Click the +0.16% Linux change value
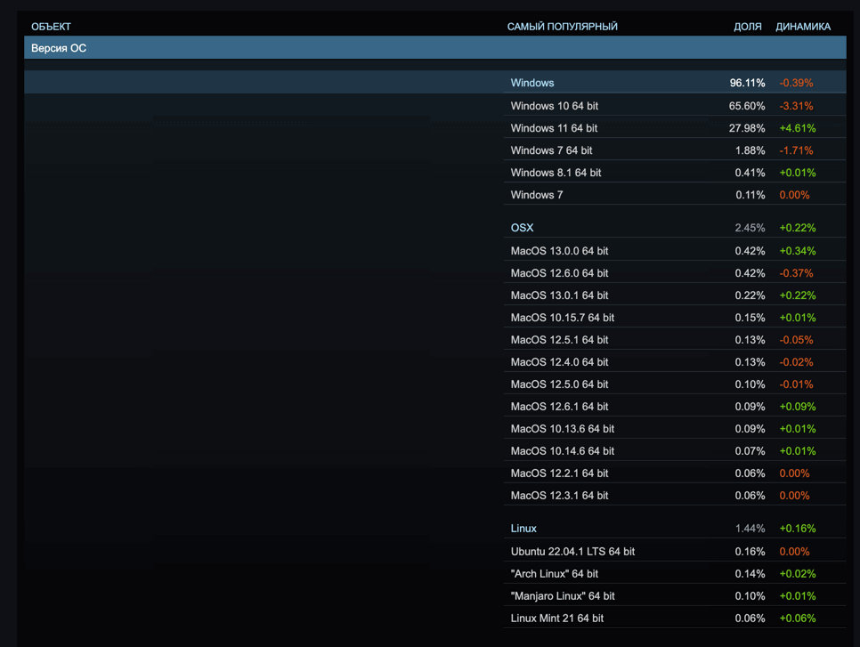 [798, 529]
